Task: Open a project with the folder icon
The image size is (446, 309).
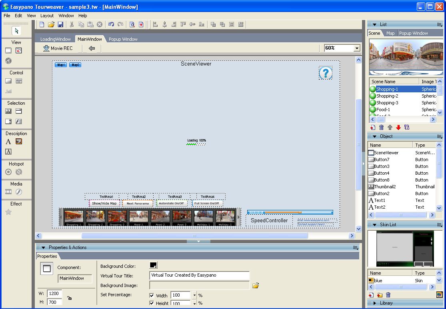Action: 51,24
